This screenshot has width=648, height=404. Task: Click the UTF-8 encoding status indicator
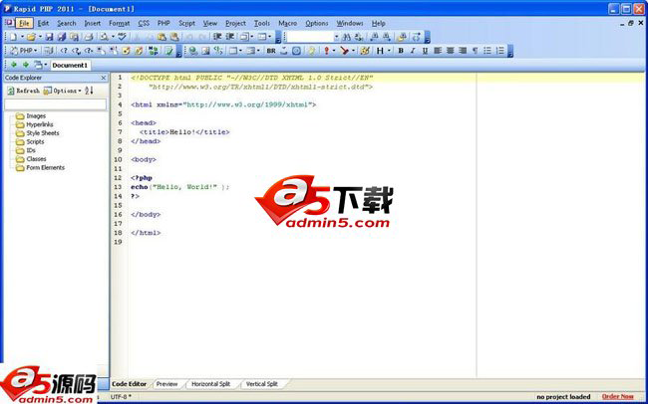[121, 397]
